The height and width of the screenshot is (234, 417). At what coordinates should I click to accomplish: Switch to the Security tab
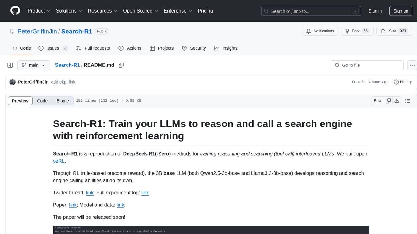click(194, 48)
